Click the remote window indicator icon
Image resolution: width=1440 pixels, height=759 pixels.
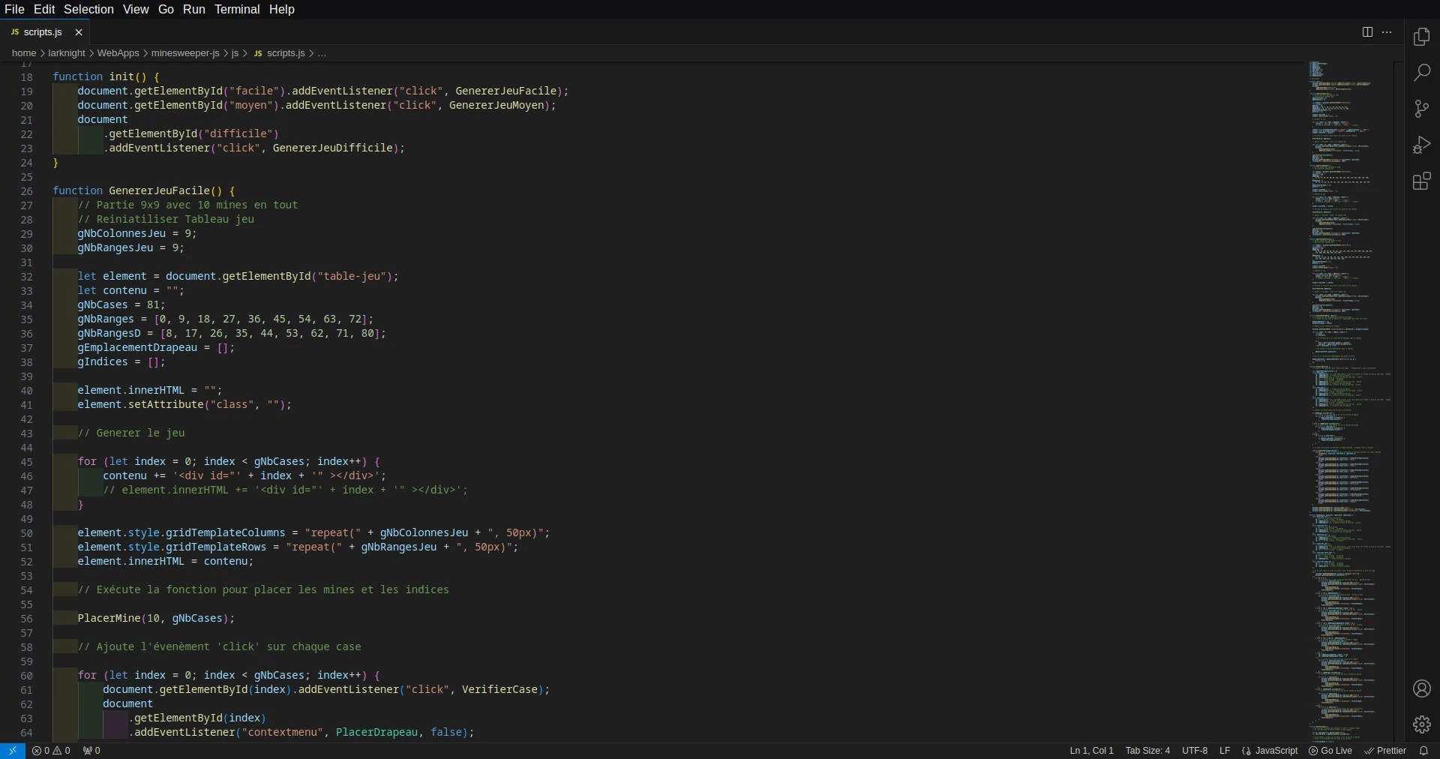tap(13, 751)
